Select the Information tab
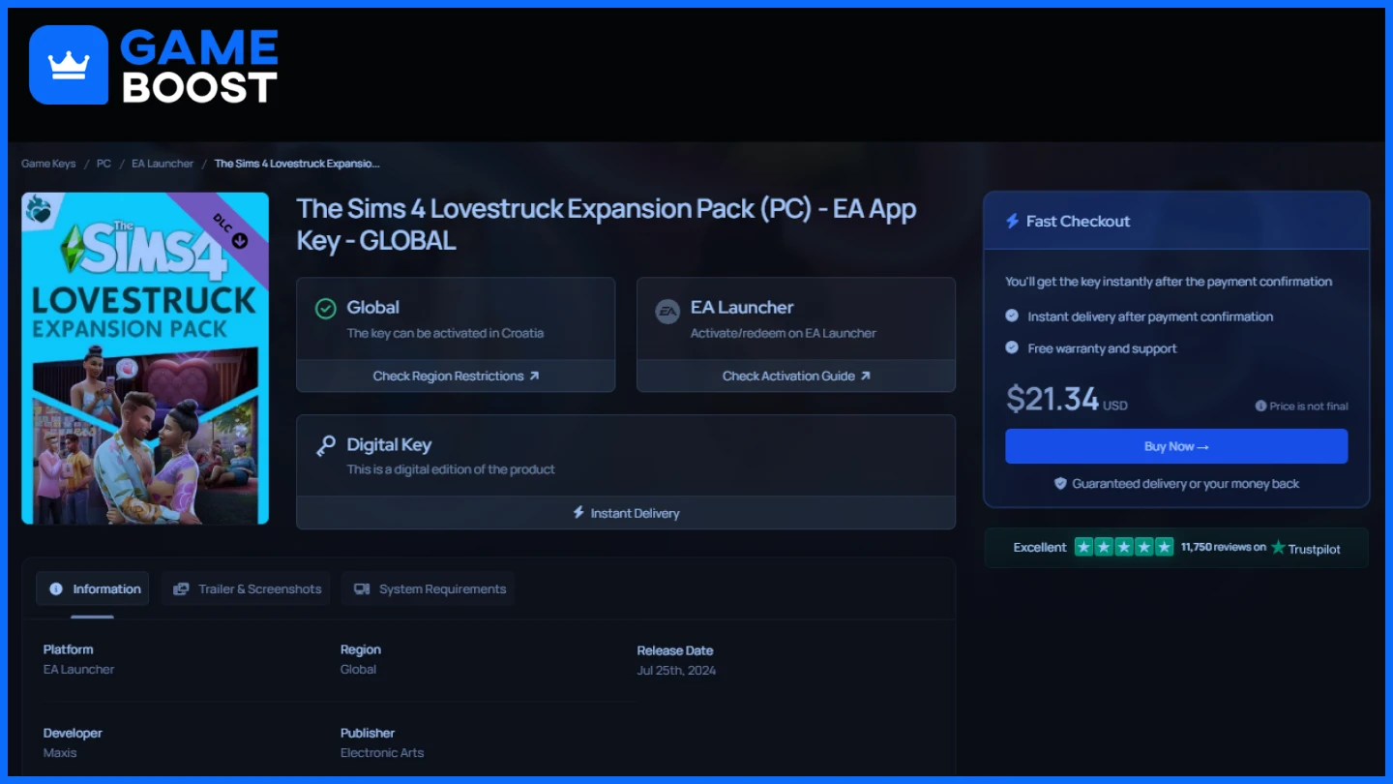This screenshot has height=784, width=1393. [93, 588]
